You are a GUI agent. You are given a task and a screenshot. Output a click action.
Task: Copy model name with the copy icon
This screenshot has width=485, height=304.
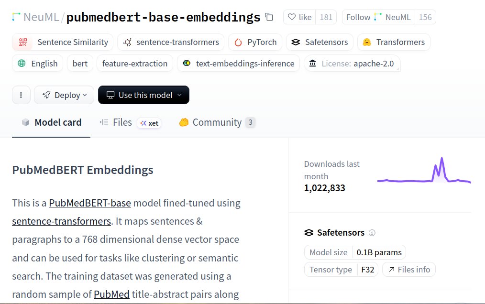pyautogui.click(x=269, y=17)
